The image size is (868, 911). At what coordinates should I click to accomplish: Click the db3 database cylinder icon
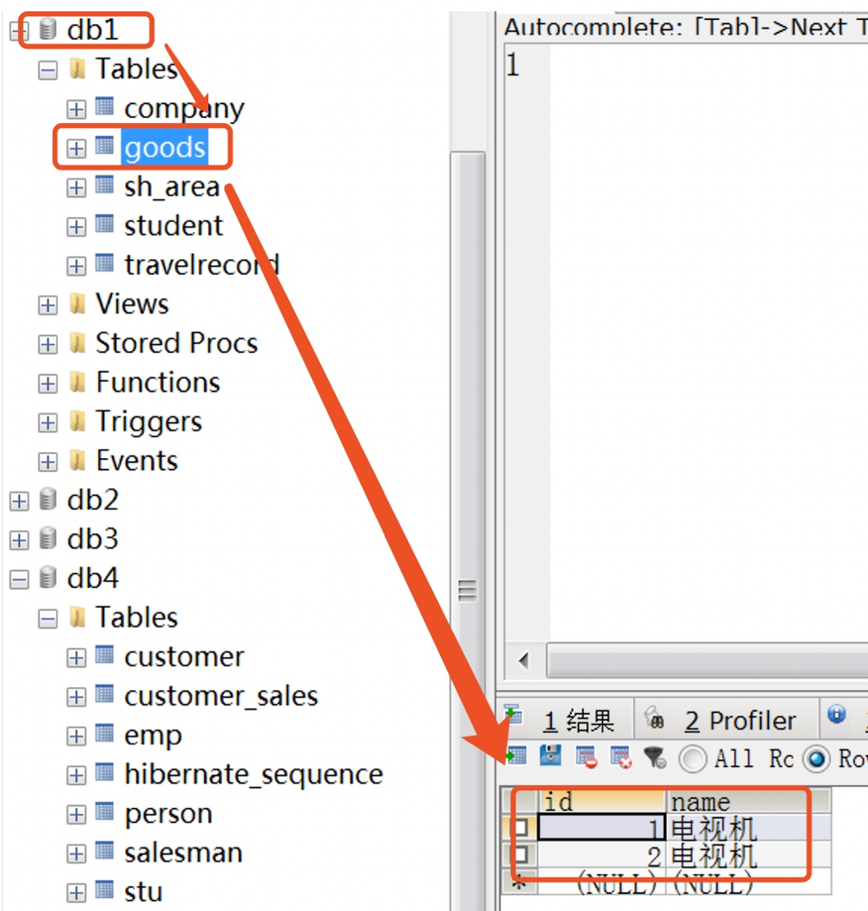pyautogui.click(x=48, y=539)
